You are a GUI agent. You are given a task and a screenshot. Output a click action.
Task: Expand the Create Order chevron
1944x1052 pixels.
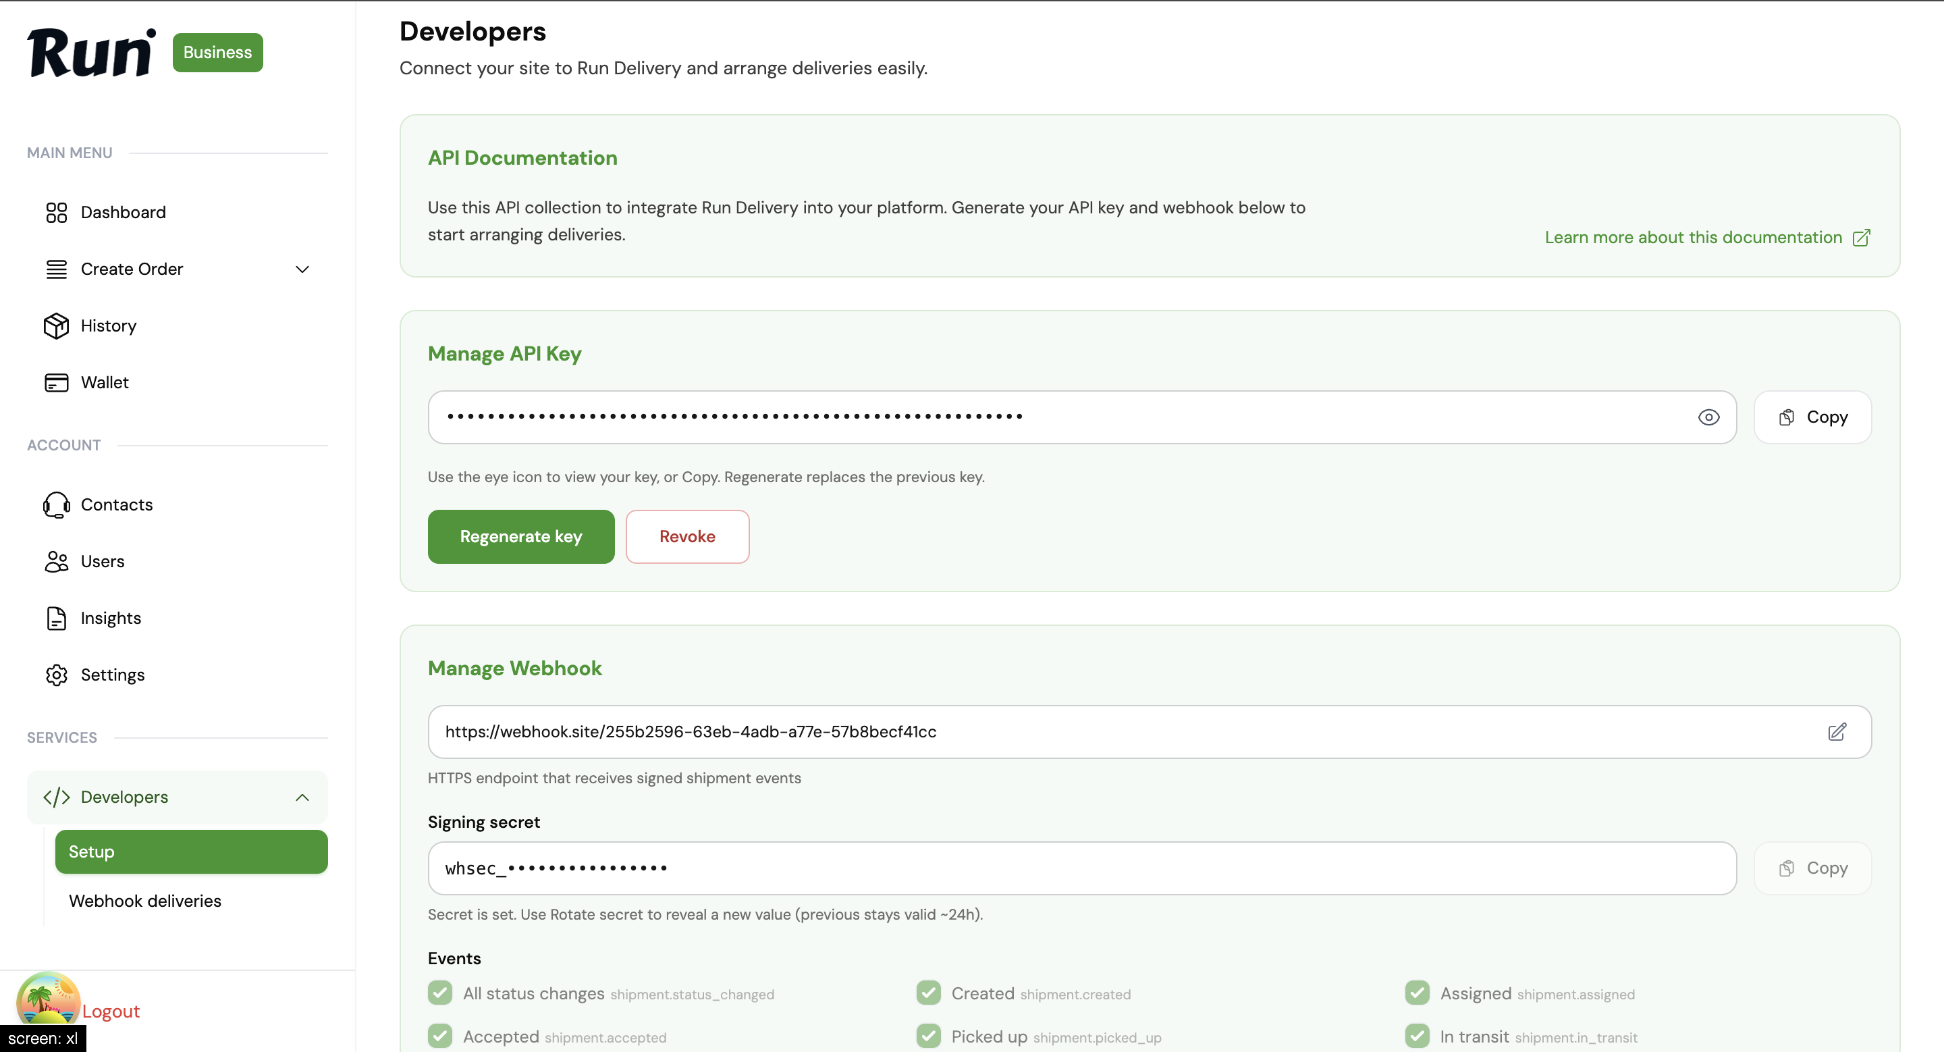coord(302,269)
